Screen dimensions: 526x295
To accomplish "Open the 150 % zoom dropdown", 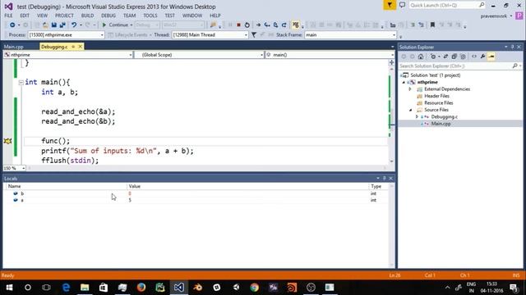I will click(23, 168).
